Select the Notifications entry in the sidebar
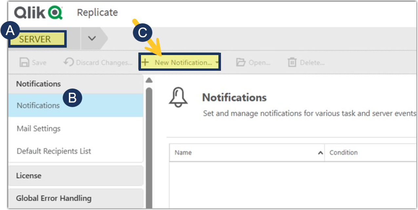Viewport: 418px width, 210px height. click(x=38, y=105)
